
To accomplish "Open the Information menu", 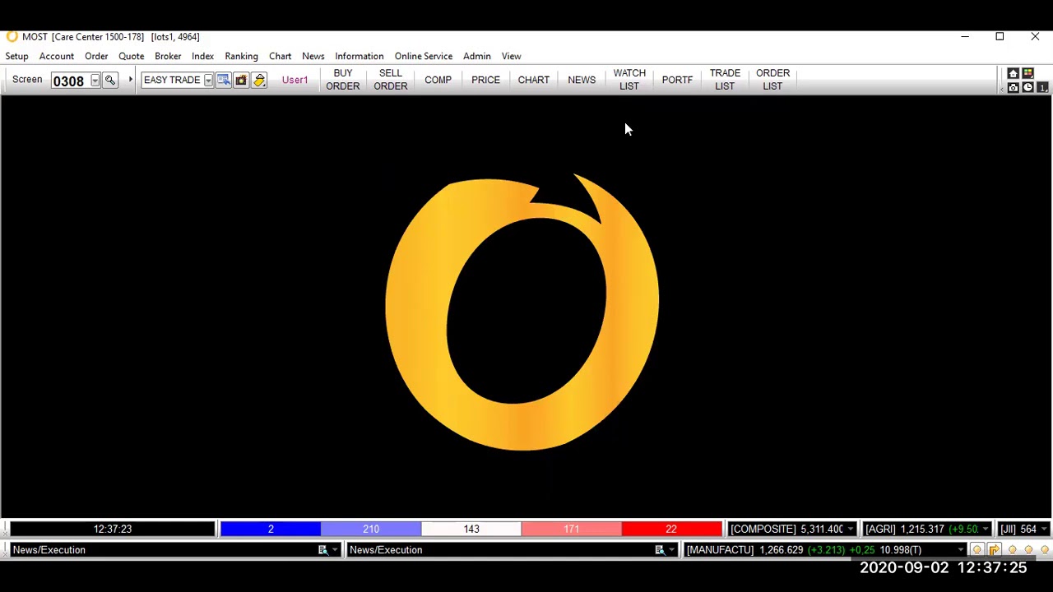I will click(x=359, y=56).
